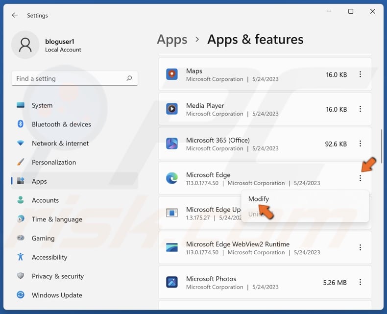387x314 pixels.
Task: Click the Microsoft Edge app icon
Action: pos(172,178)
